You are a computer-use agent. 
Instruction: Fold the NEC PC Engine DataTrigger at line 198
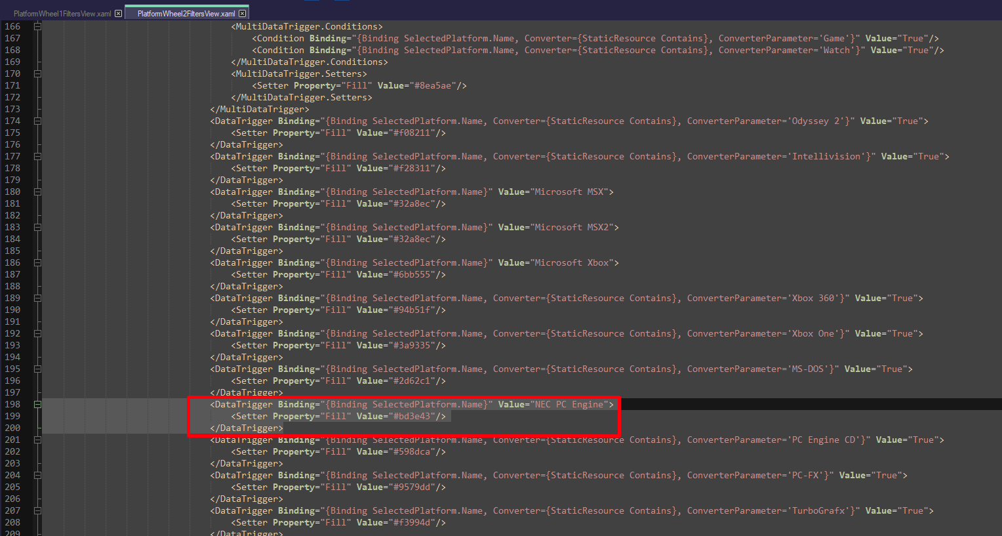point(37,405)
